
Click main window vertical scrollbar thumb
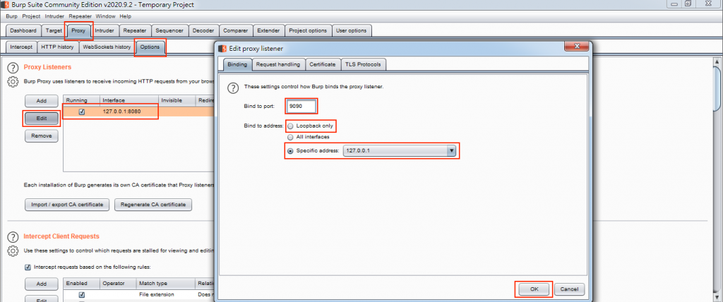click(717, 87)
